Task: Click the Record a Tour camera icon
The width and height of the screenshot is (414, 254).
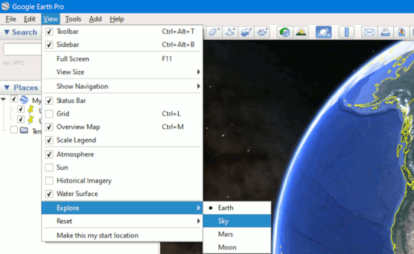Action: (262, 32)
